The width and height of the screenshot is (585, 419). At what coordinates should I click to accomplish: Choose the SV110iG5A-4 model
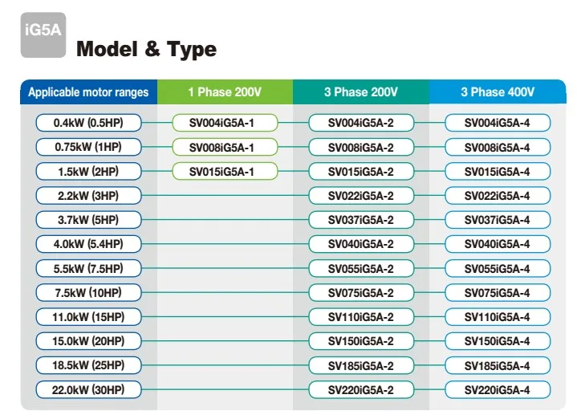(498, 317)
